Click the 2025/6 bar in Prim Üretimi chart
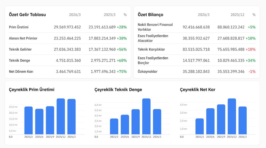 pyautogui.click(x=39, y=121)
